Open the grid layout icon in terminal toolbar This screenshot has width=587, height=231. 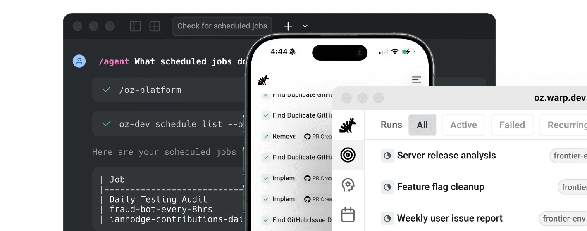155,26
